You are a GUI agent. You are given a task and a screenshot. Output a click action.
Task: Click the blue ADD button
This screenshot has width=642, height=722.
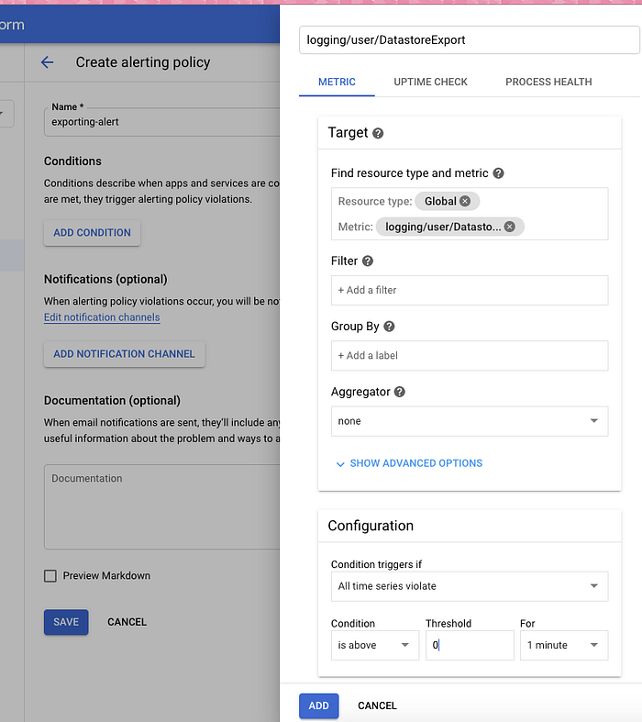coord(318,705)
